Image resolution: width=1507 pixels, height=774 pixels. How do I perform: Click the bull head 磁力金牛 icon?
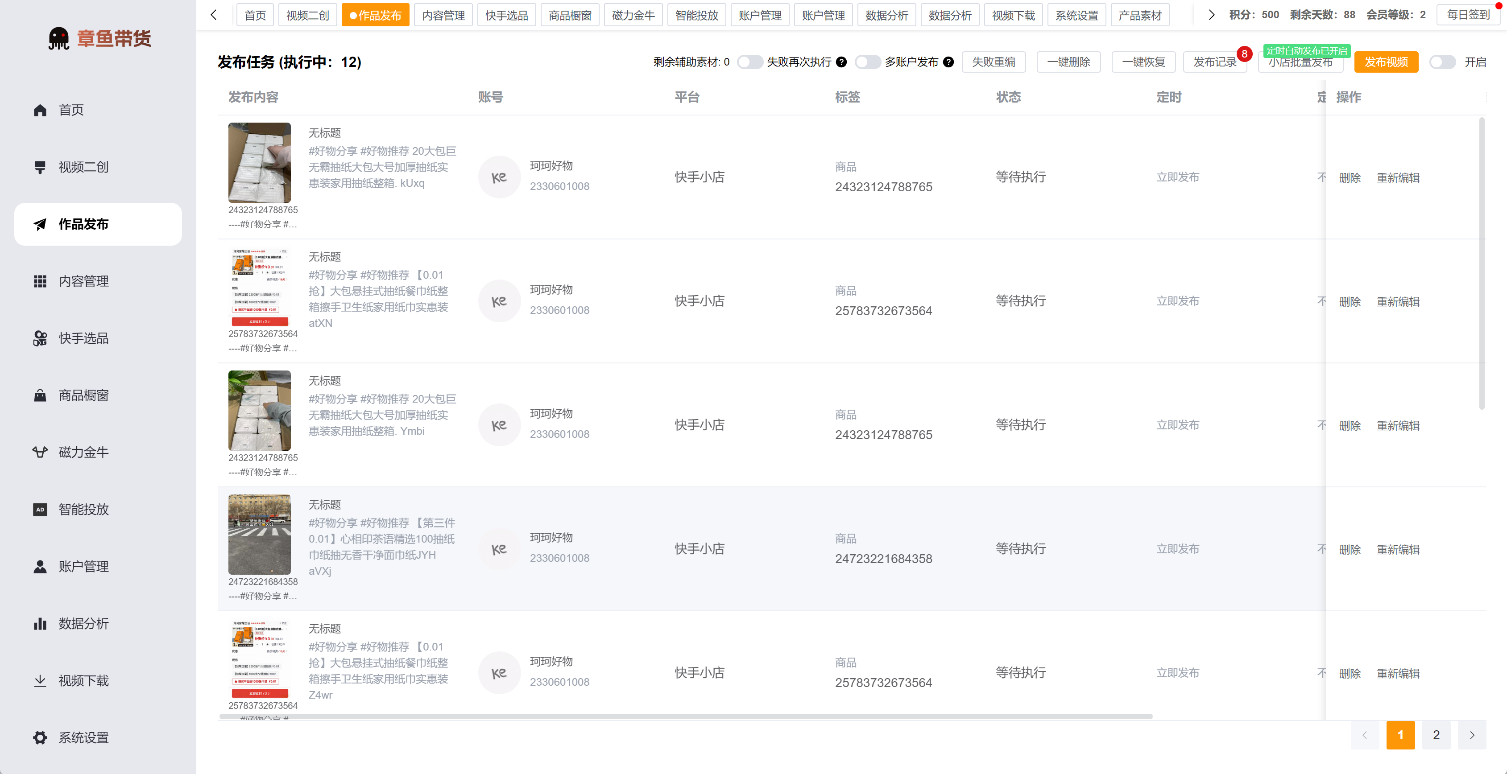coord(40,453)
